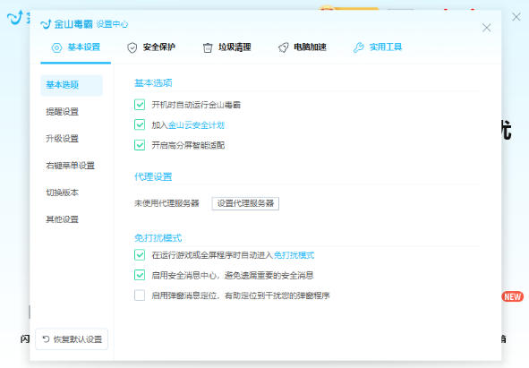Click the 金山毒霸 logo in settings title
The height and width of the screenshot is (368, 529).
[x=66, y=24]
